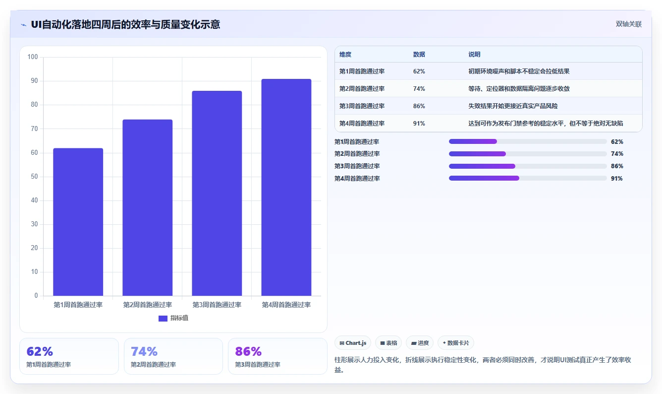The height and width of the screenshot is (394, 662).
Task: Toggle the 指标值 legend swatch in the chart
Action: click(x=163, y=319)
